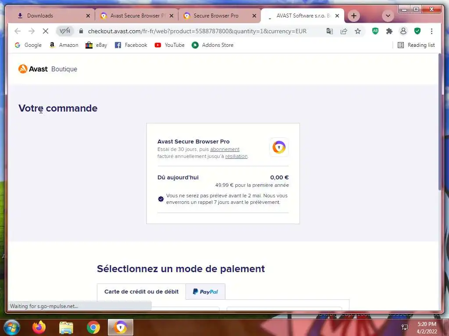Follow the 'résiliation' link
The width and height of the screenshot is (449, 336).
236,156
